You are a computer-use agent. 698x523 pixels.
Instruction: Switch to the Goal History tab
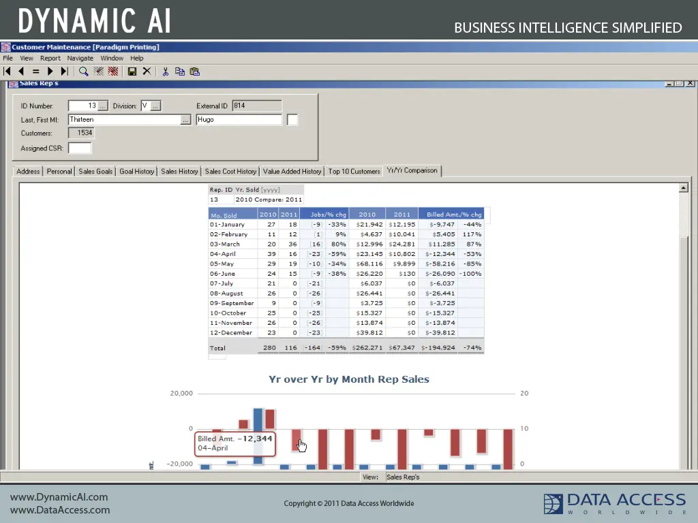click(136, 171)
